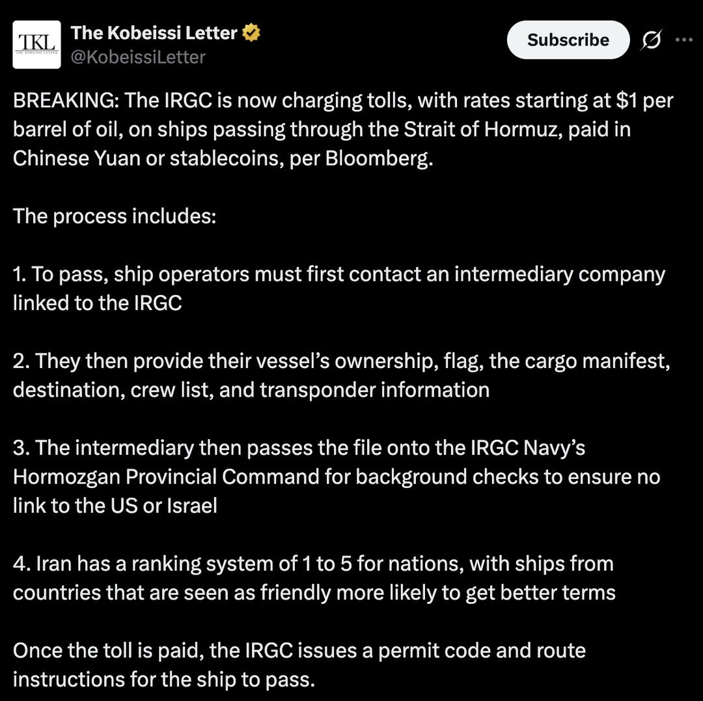Screen dimensions: 703x701
Task: Click the final paragraph about permit codes
Action: coord(299,665)
